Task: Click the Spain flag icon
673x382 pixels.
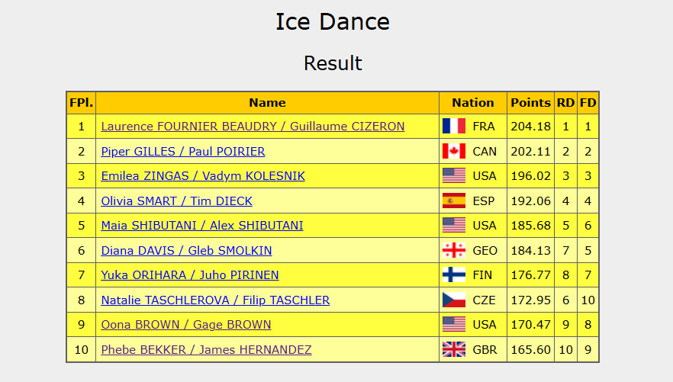Action: pos(453,201)
